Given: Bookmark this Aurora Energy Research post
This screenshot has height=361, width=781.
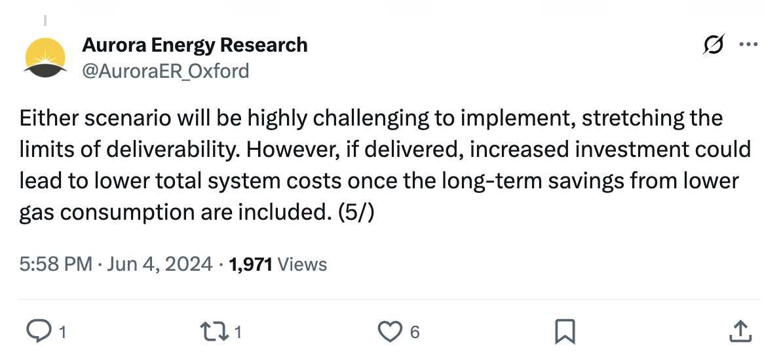Looking at the screenshot, I should coord(564,332).
